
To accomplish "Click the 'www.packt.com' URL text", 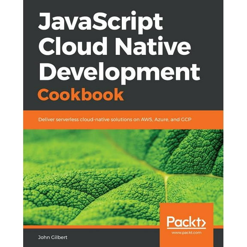I will [187, 232].
